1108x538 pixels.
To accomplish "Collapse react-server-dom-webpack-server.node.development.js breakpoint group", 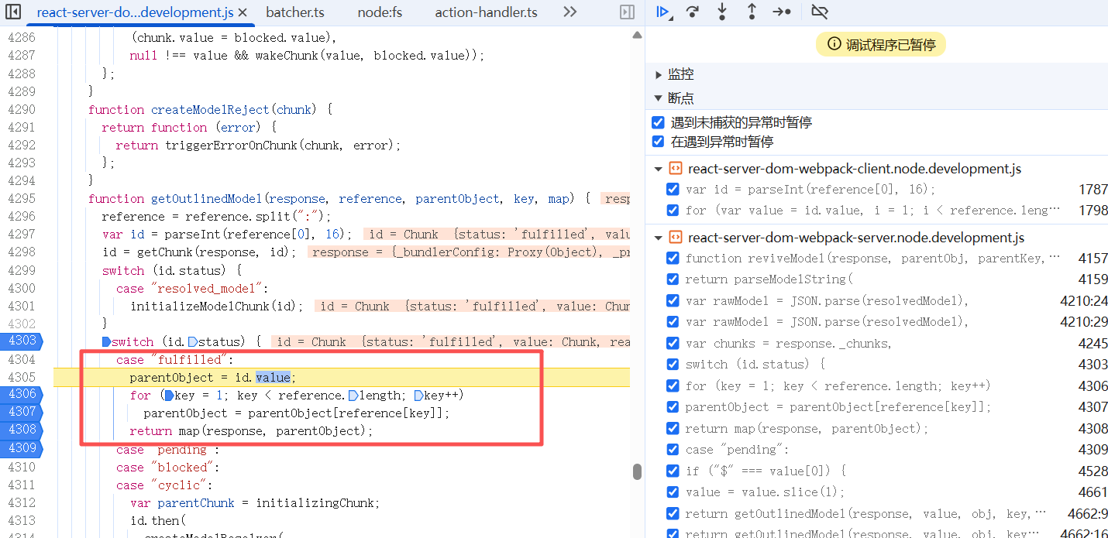I will point(659,238).
